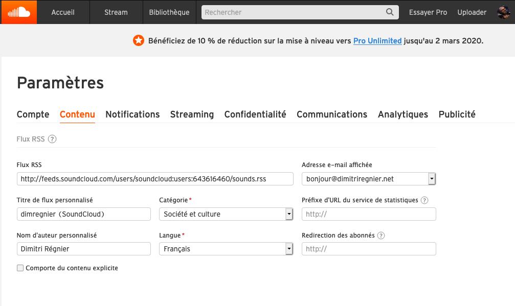Click the Catégorie field label
515x306 pixels.
point(173,200)
